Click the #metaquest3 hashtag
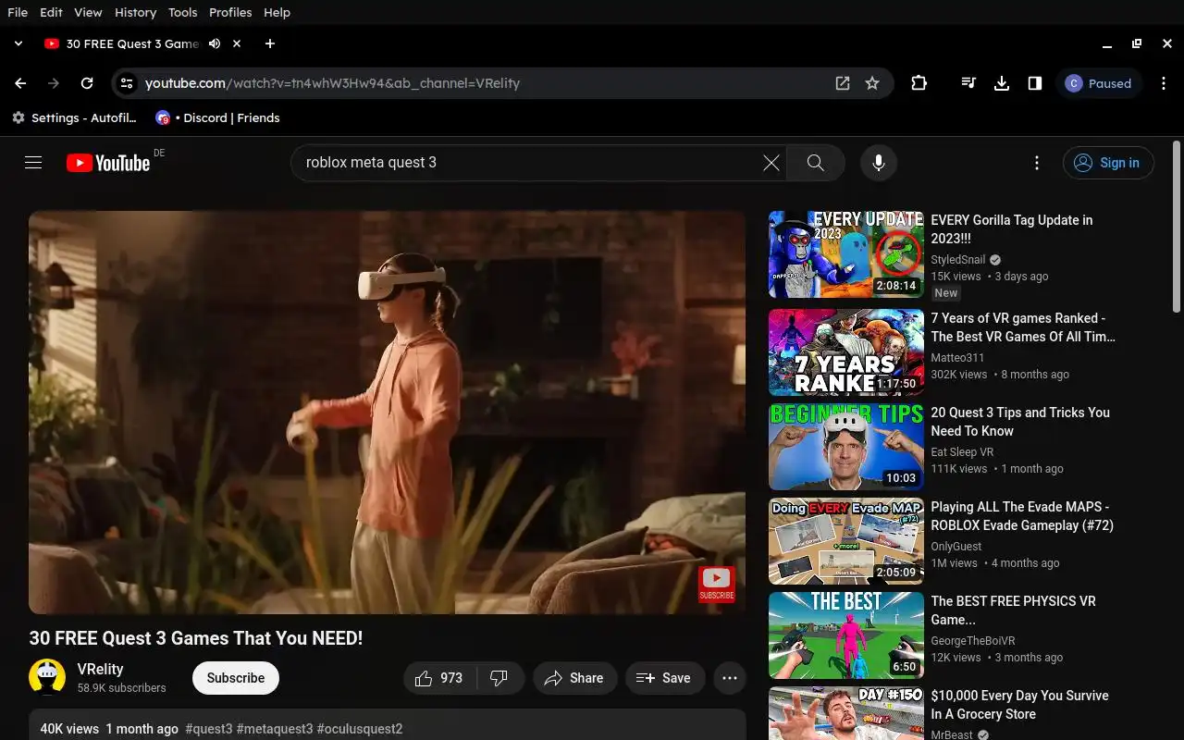 [275, 729]
